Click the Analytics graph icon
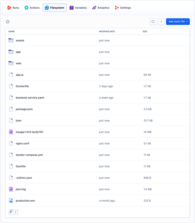This screenshot has height=223, width=195. click(94, 8)
